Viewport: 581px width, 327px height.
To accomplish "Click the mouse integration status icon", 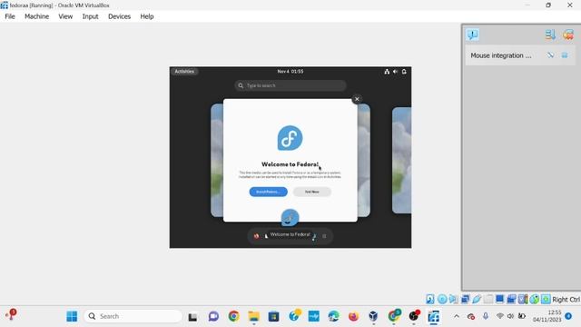I will 535,299.
